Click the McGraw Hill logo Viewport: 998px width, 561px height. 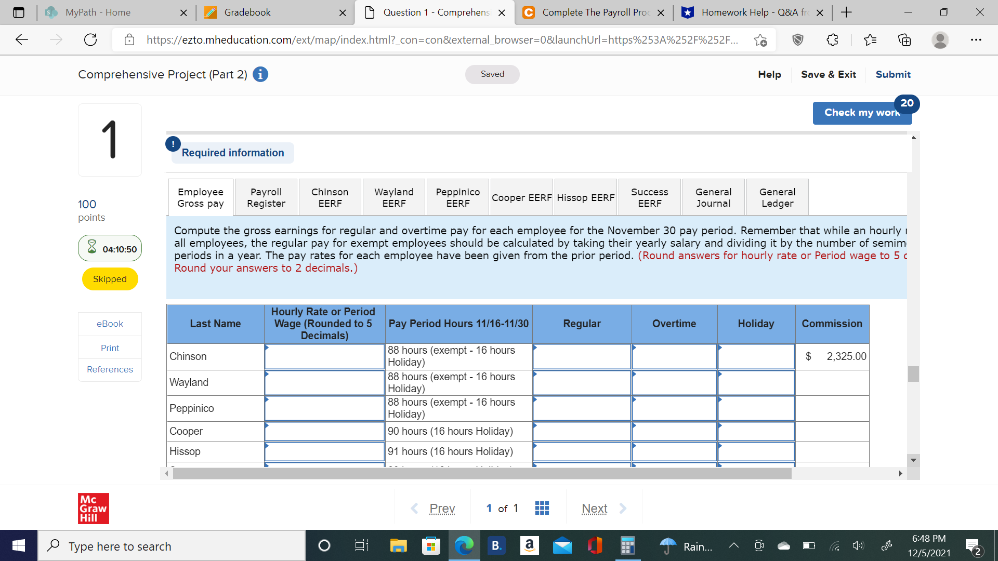93,508
